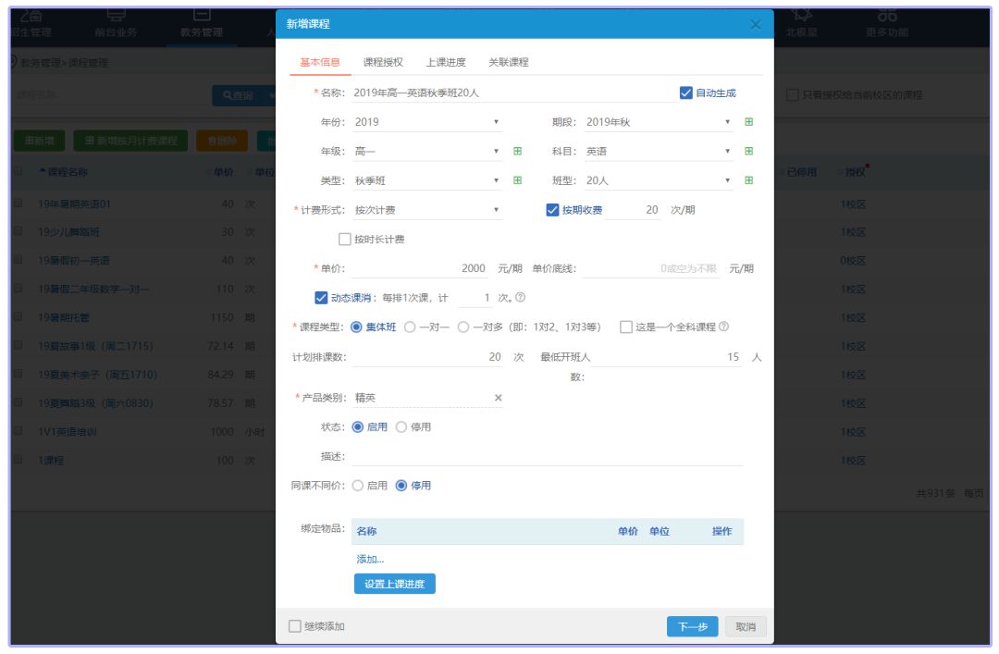Screen dimensions: 999x654
Task: Click the 添加... link in 绑定物品
Action: (370, 559)
